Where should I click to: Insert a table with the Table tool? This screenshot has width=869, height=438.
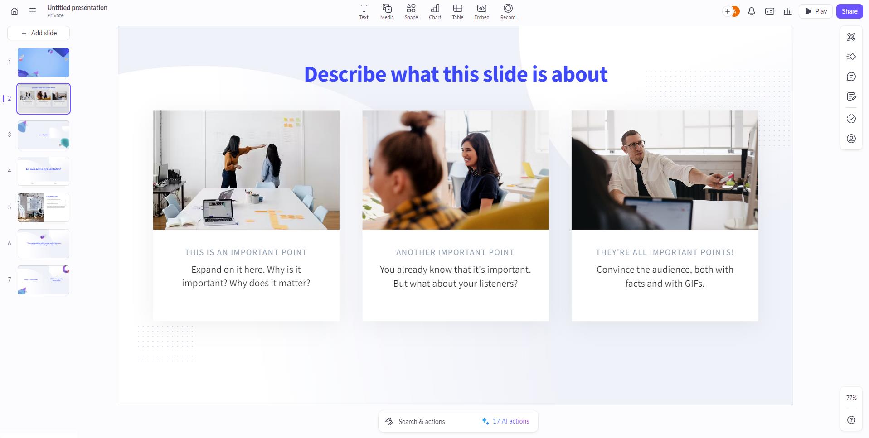point(457,11)
